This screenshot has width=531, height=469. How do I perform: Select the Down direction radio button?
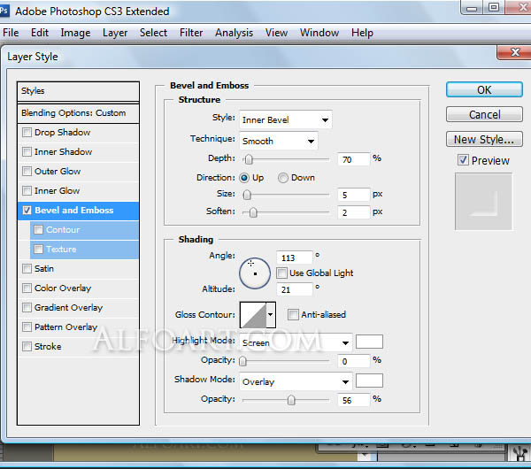[x=283, y=178]
